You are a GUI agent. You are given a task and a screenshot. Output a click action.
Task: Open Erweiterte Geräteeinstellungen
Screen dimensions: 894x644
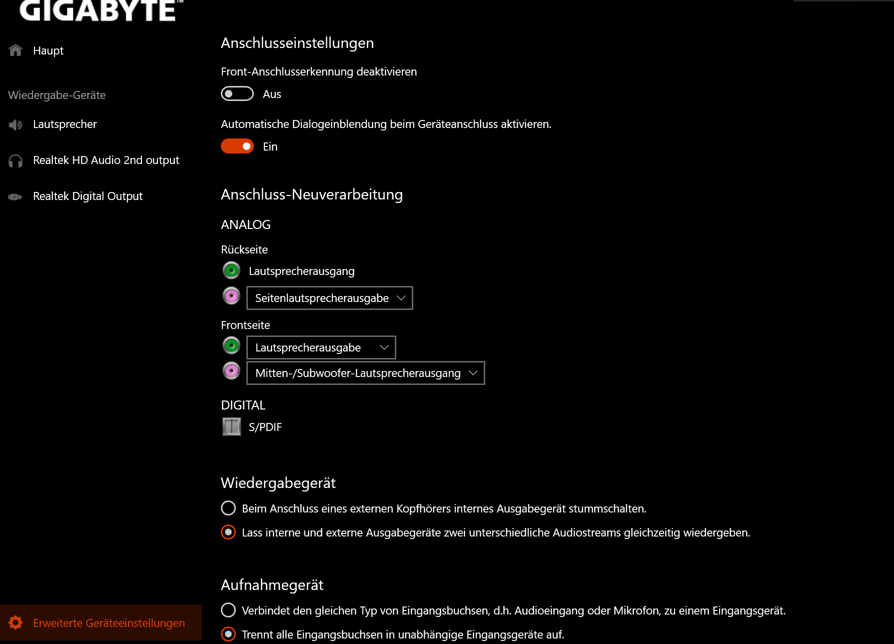coord(101,622)
